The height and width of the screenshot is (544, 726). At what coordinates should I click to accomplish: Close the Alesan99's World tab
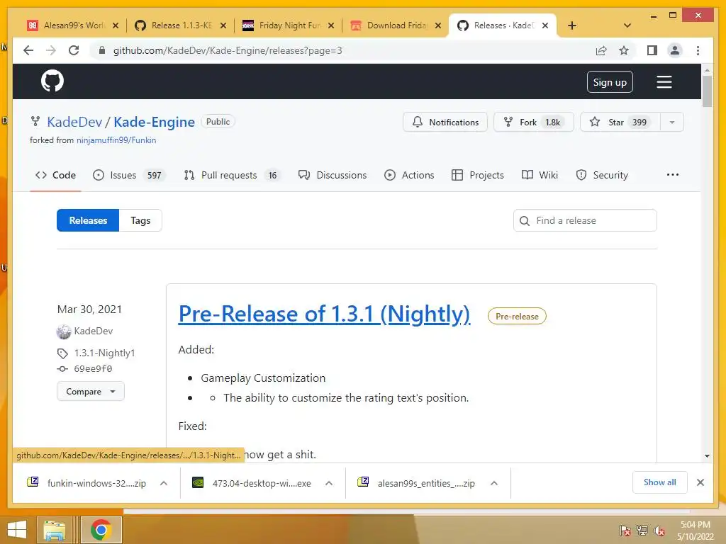116,25
